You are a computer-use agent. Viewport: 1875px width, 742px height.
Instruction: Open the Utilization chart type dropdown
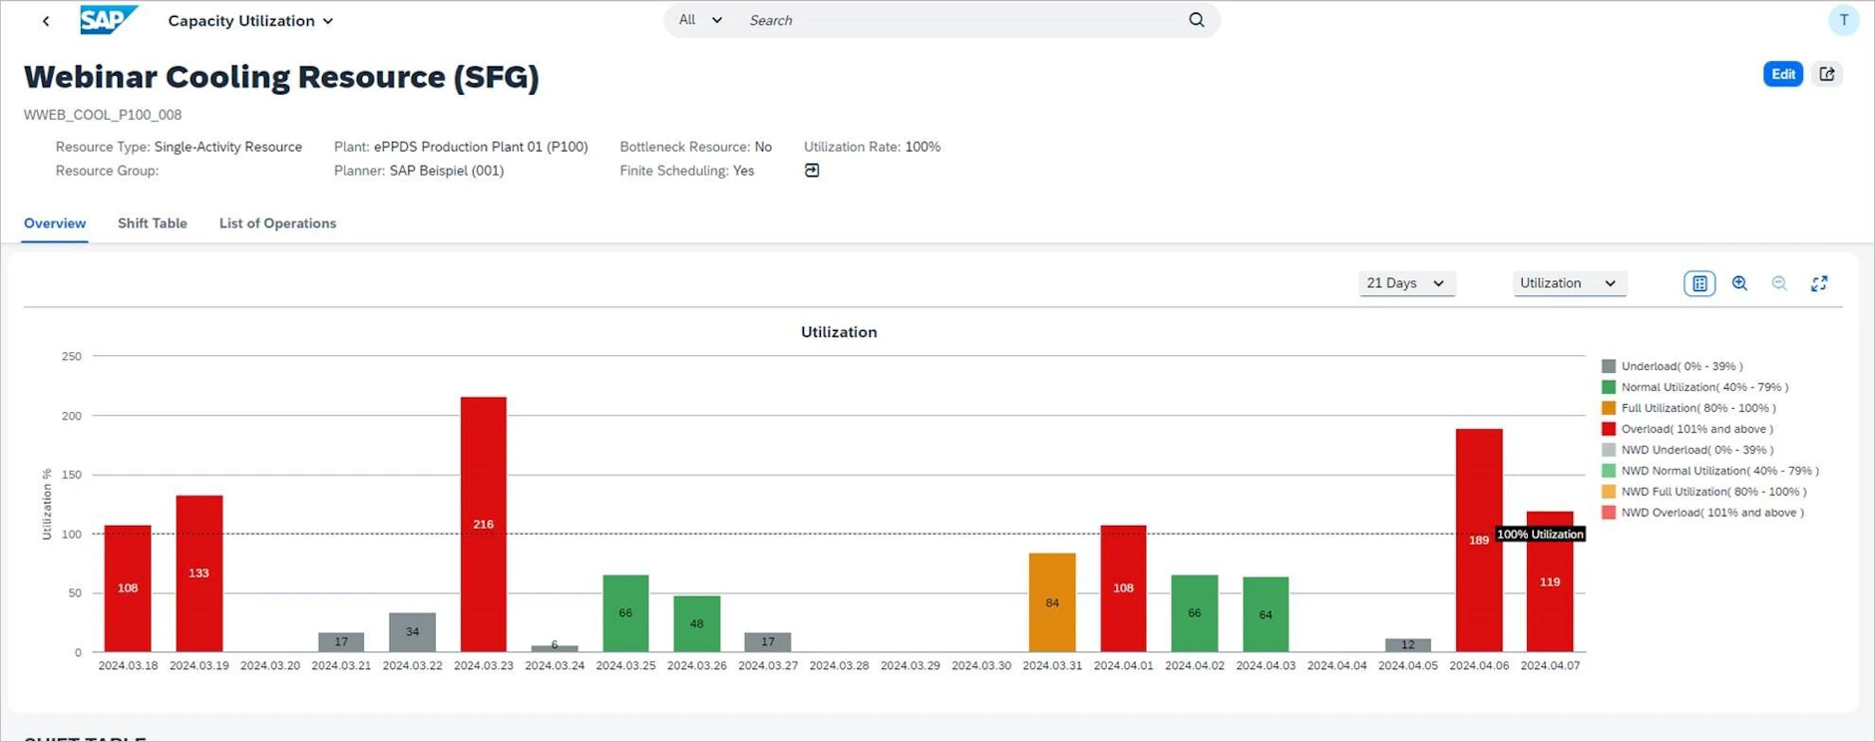pos(1569,283)
